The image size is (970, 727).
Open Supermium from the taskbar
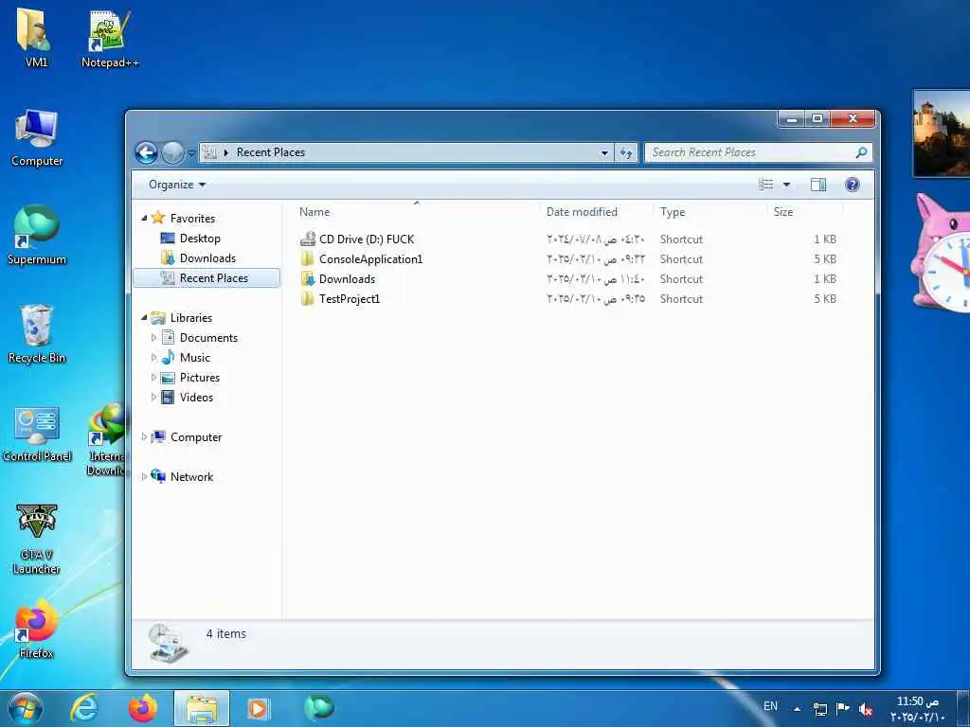(x=318, y=707)
